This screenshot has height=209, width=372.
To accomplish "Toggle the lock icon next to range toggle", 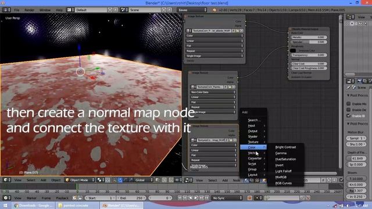I will tap(80, 198).
